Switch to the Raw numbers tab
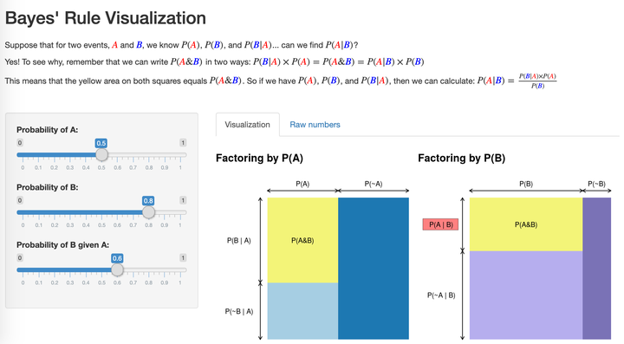This screenshot has width=624, height=344. pos(315,125)
